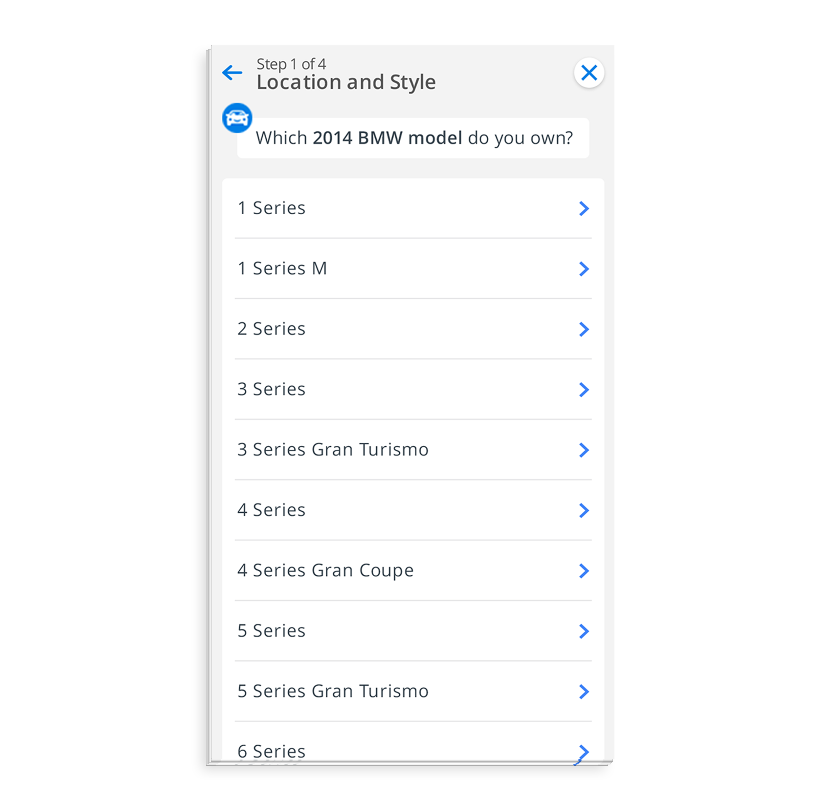
Task: Pick 4 Series Gran Coupe from list
Action: click(x=413, y=570)
